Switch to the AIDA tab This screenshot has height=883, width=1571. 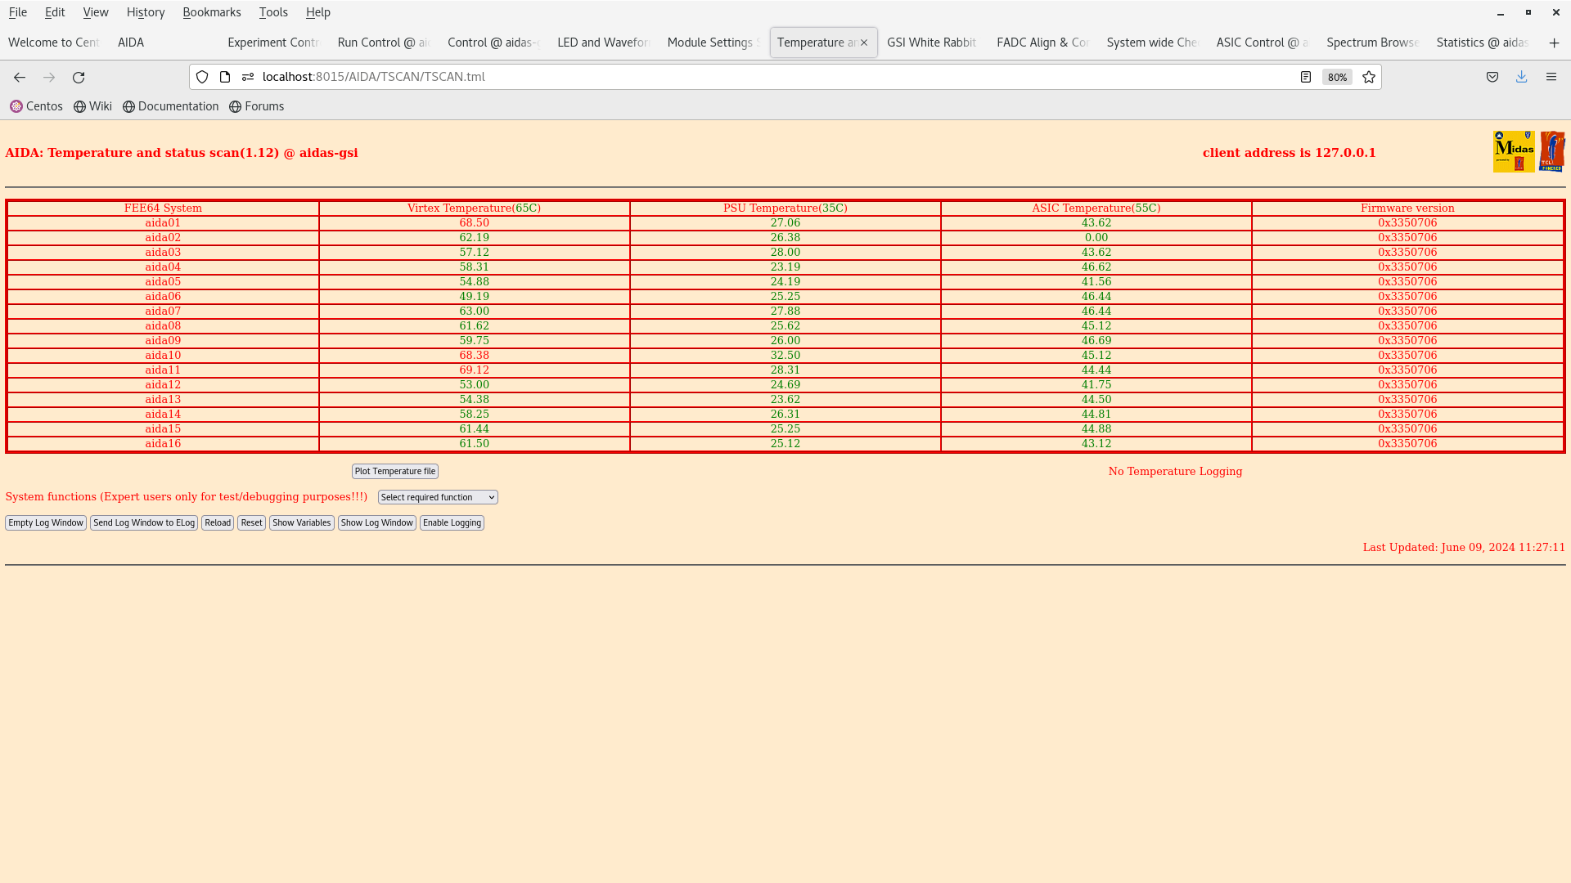131,42
